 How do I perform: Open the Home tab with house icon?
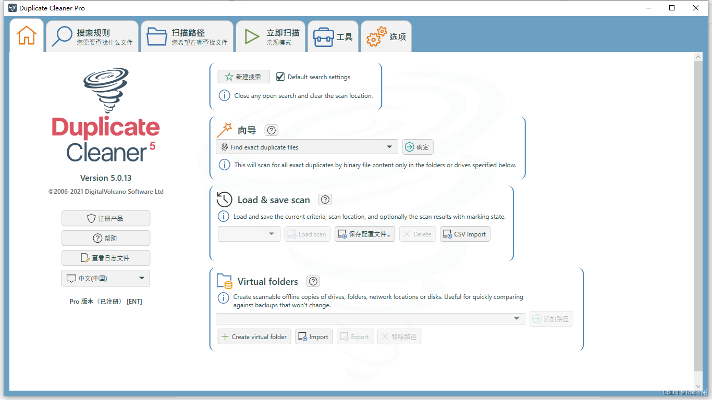click(x=27, y=35)
